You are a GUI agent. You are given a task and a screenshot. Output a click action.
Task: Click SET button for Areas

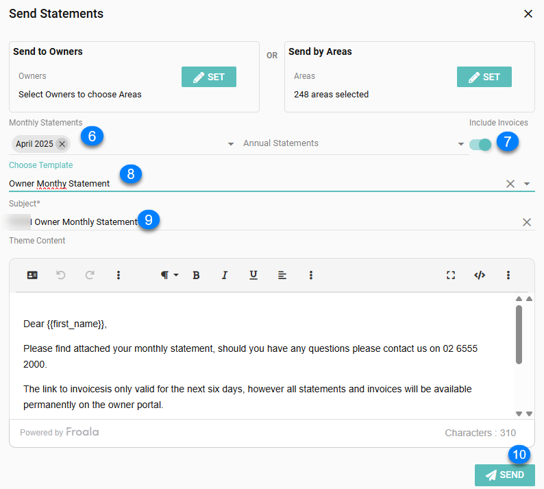484,77
